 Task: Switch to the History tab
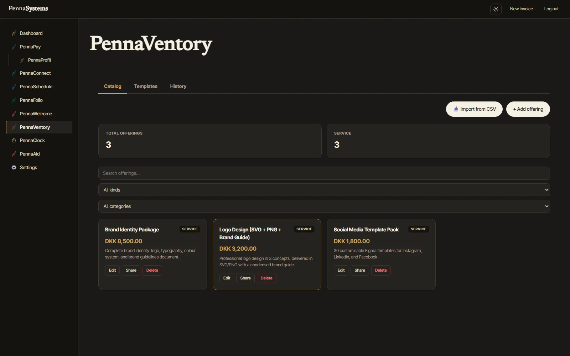(x=178, y=87)
